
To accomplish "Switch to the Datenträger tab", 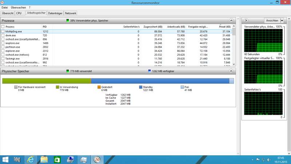I will [x=55, y=13].
